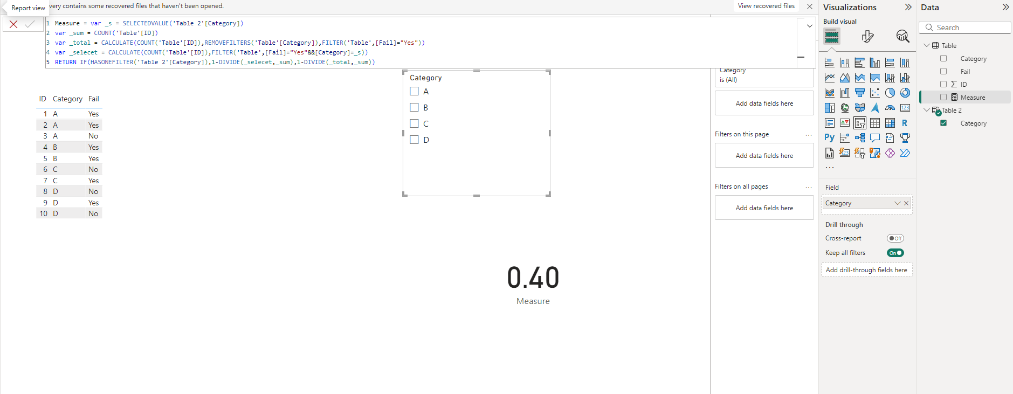Image resolution: width=1013 pixels, height=394 pixels.
Task: Dismiss the recovered files notification
Action: [810, 6]
